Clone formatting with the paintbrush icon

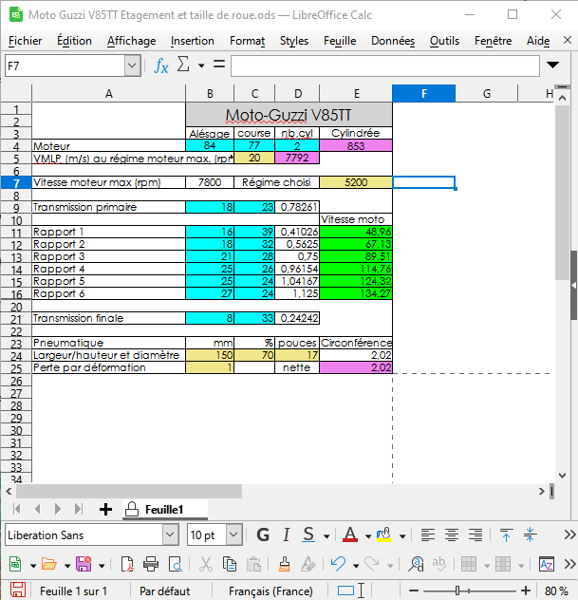(284, 564)
